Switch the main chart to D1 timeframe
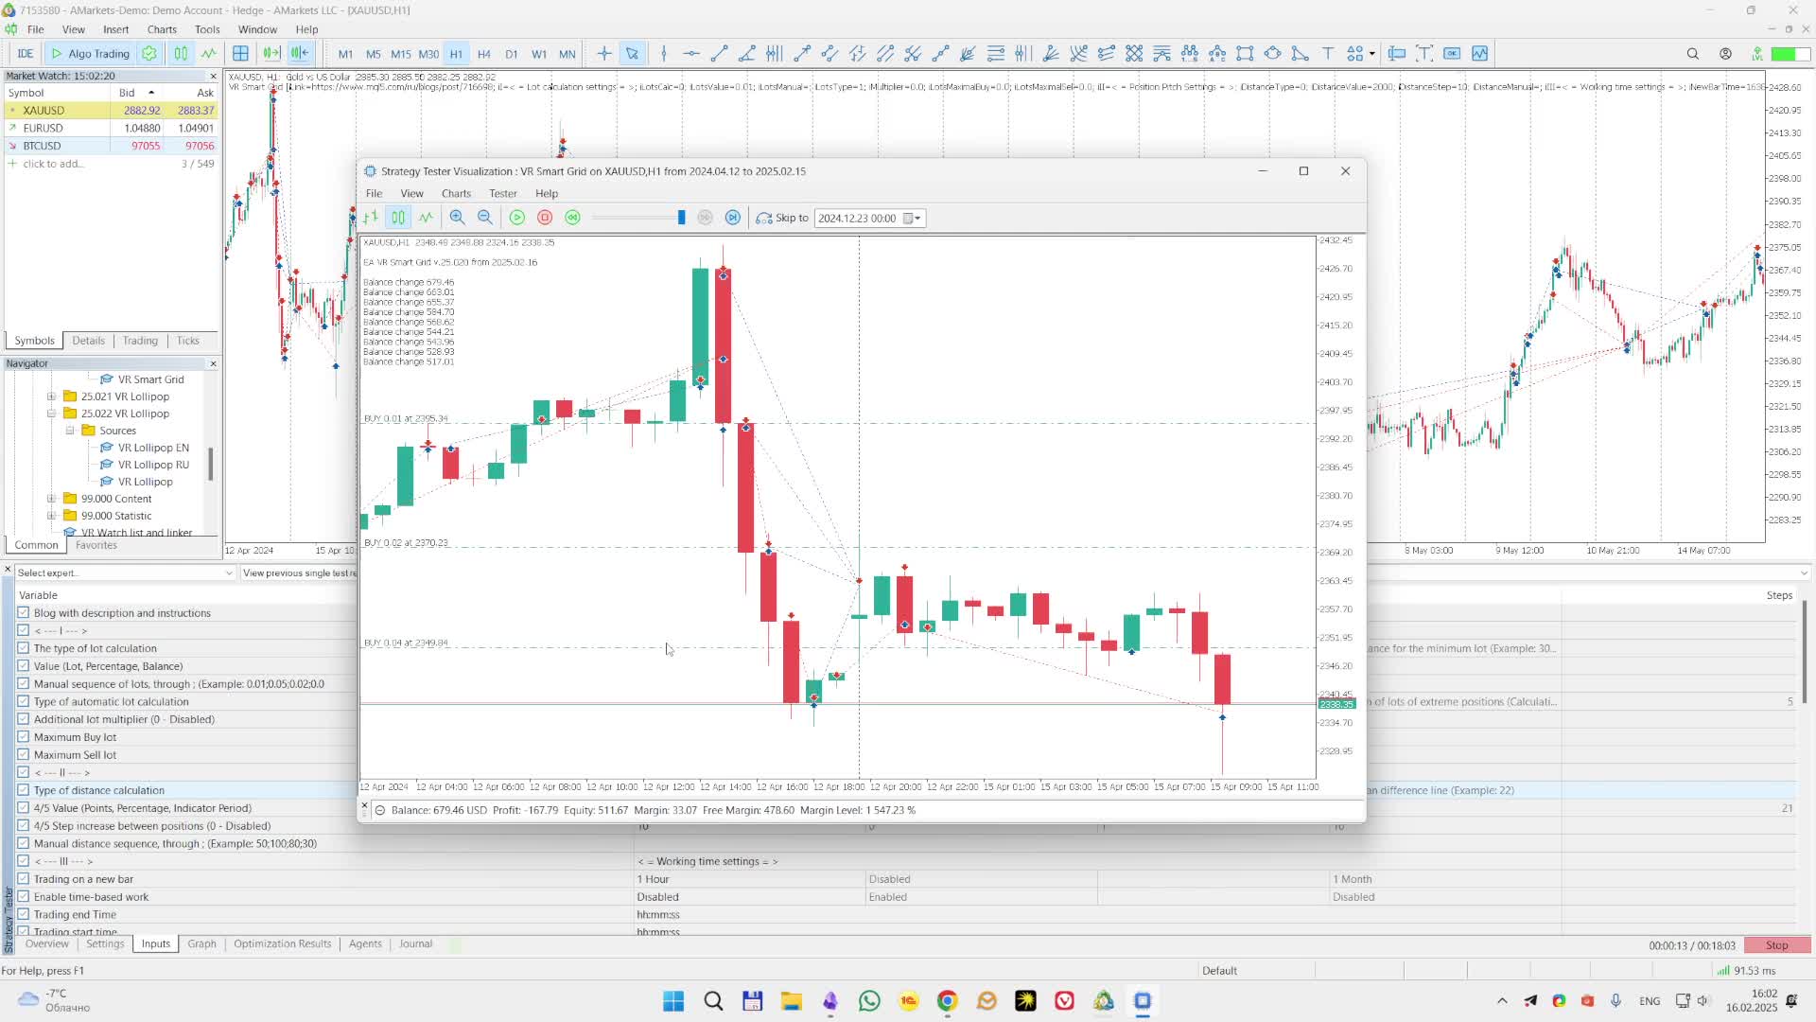 tap(512, 54)
